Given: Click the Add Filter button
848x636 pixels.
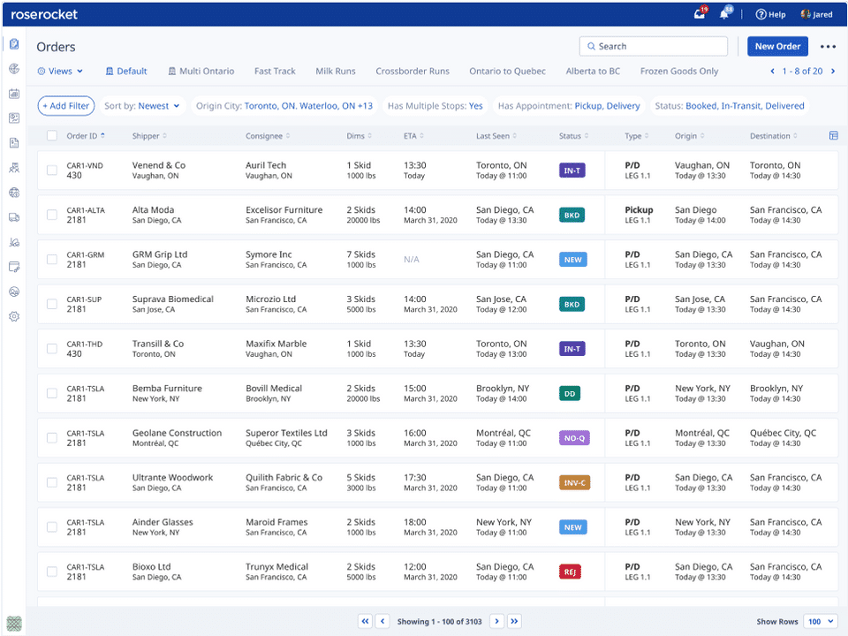Looking at the screenshot, I should (x=65, y=106).
